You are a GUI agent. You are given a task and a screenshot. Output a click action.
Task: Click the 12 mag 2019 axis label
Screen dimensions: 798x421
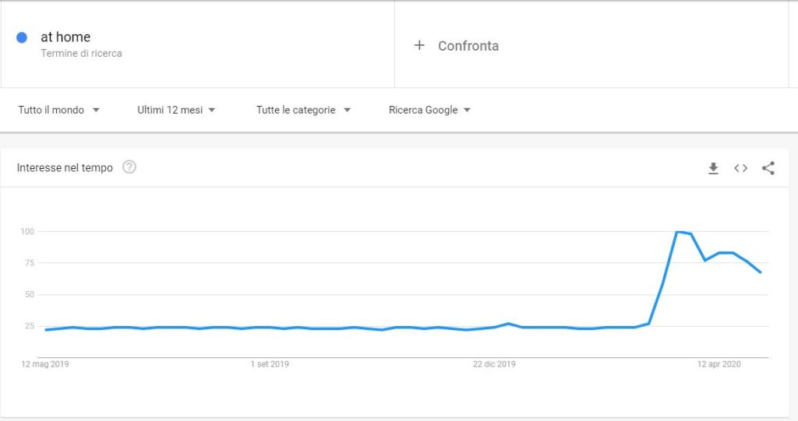point(46,363)
